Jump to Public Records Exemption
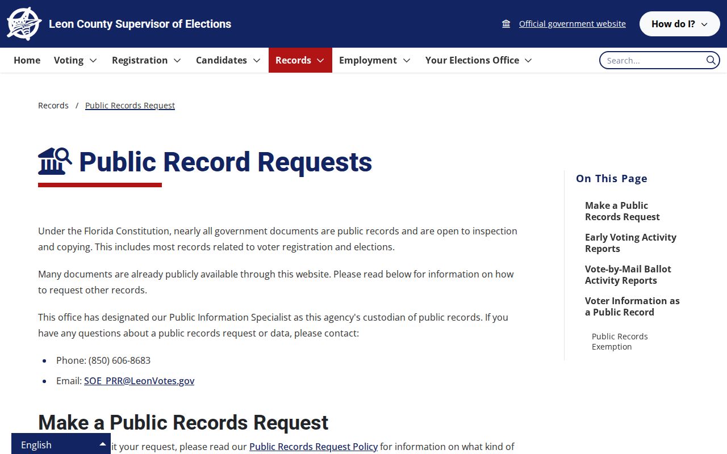Screen dimensions: 727x454 pos(620,342)
